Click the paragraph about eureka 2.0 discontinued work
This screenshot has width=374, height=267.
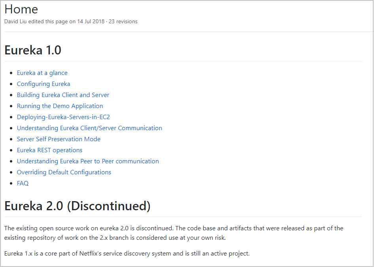pyautogui.click(x=174, y=233)
